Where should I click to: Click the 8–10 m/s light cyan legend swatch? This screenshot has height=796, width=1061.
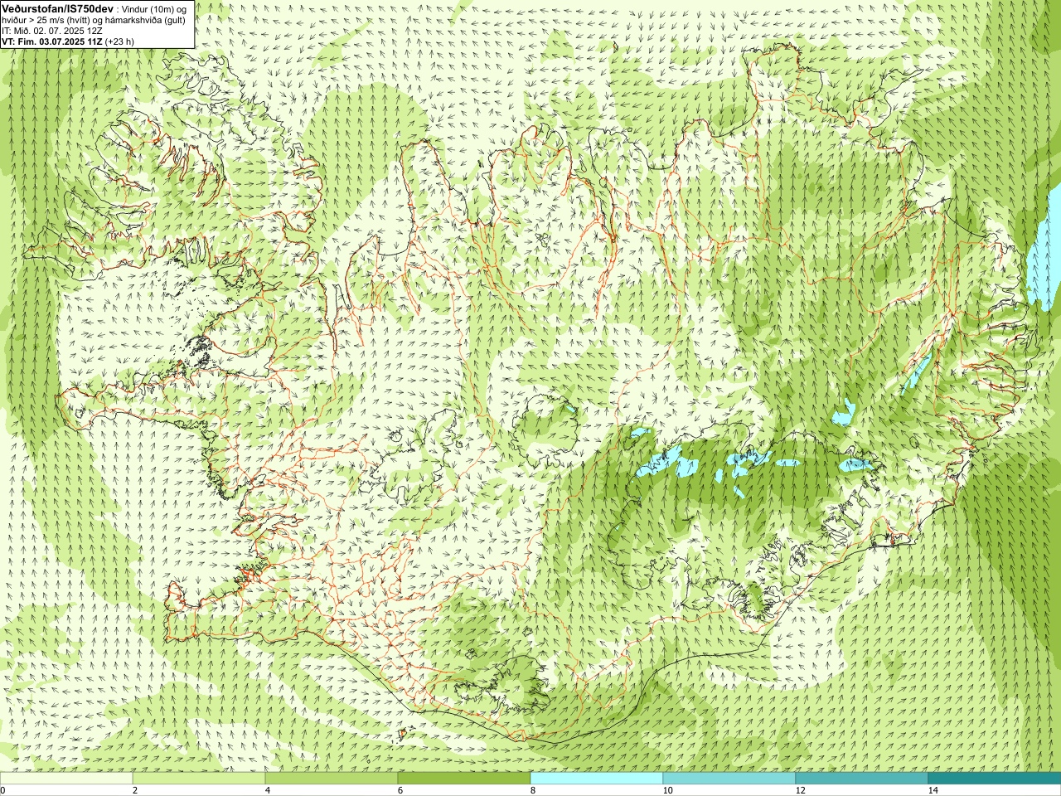pos(597,779)
